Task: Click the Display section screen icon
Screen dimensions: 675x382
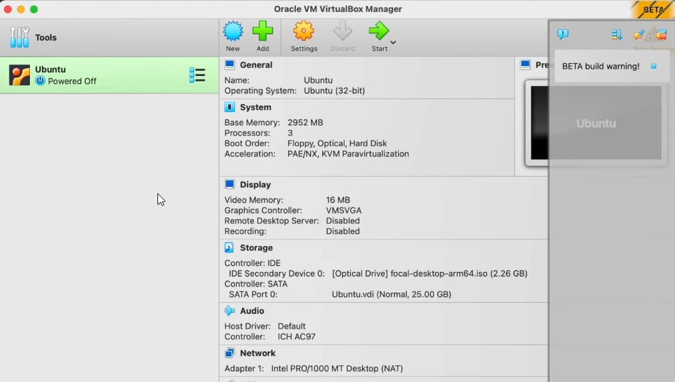Action: coord(229,184)
